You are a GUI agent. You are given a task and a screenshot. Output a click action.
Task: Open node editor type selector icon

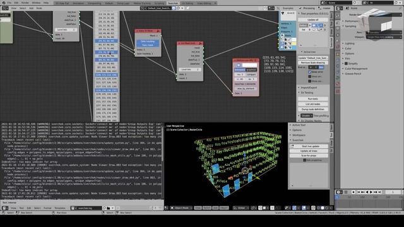(x=5, y=8)
